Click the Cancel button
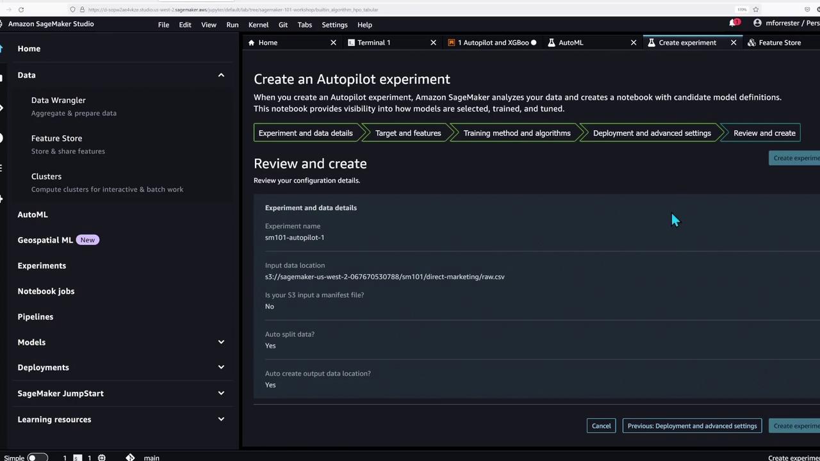 tap(601, 426)
